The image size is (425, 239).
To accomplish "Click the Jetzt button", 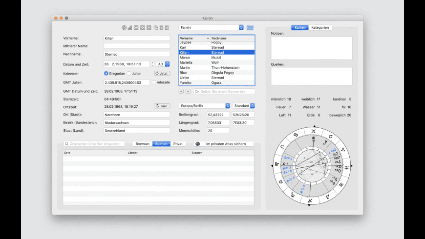I will 162,73.
